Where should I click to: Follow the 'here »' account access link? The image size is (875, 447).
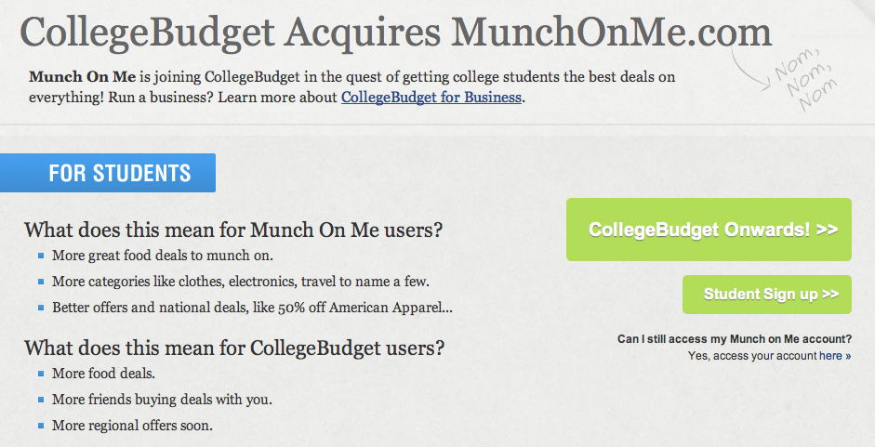click(834, 356)
